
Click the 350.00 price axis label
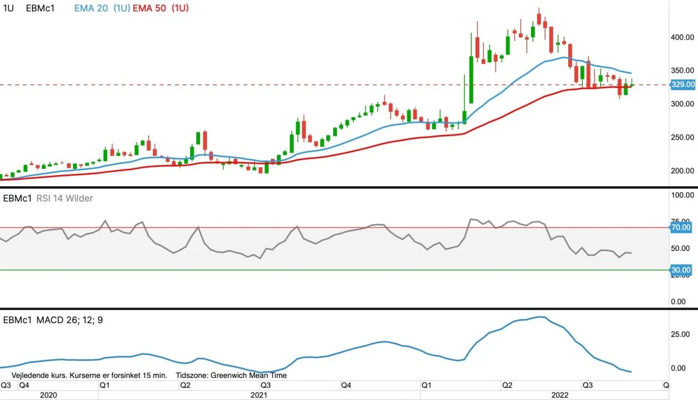click(683, 70)
